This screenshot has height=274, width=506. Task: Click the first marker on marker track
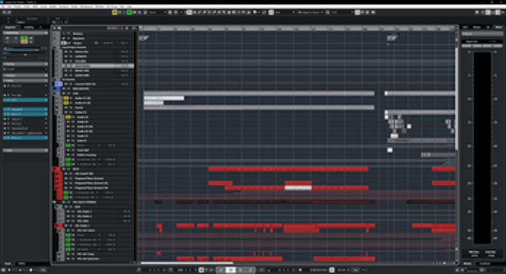tap(142, 38)
